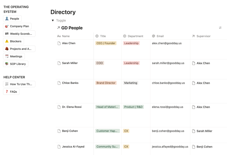The width and height of the screenshot is (227, 155).
Task: Click Sarah Miller's email cell
Action: [168, 63]
